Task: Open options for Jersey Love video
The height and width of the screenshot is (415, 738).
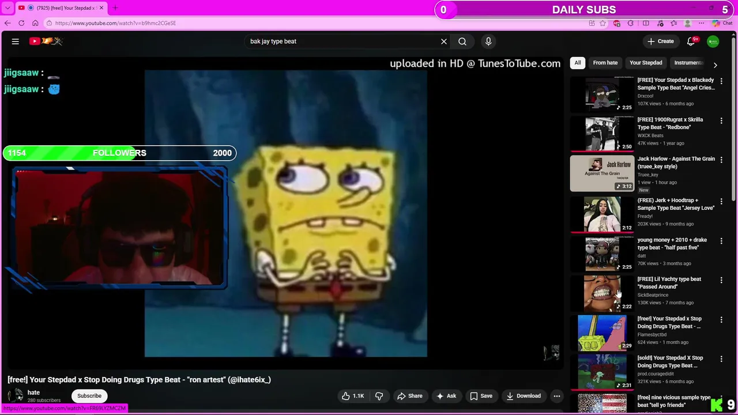Action: (721, 201)
